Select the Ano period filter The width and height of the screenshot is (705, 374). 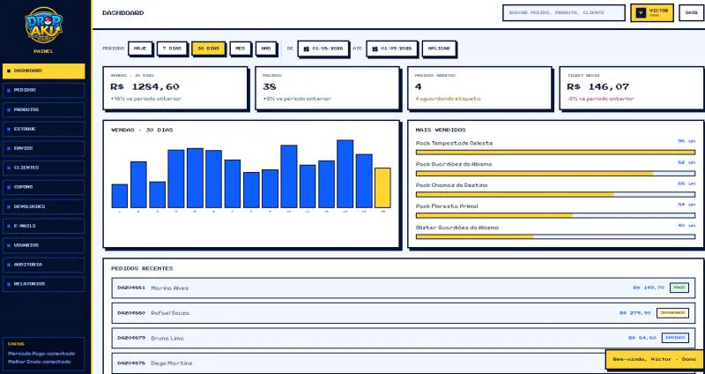[266, 49]
